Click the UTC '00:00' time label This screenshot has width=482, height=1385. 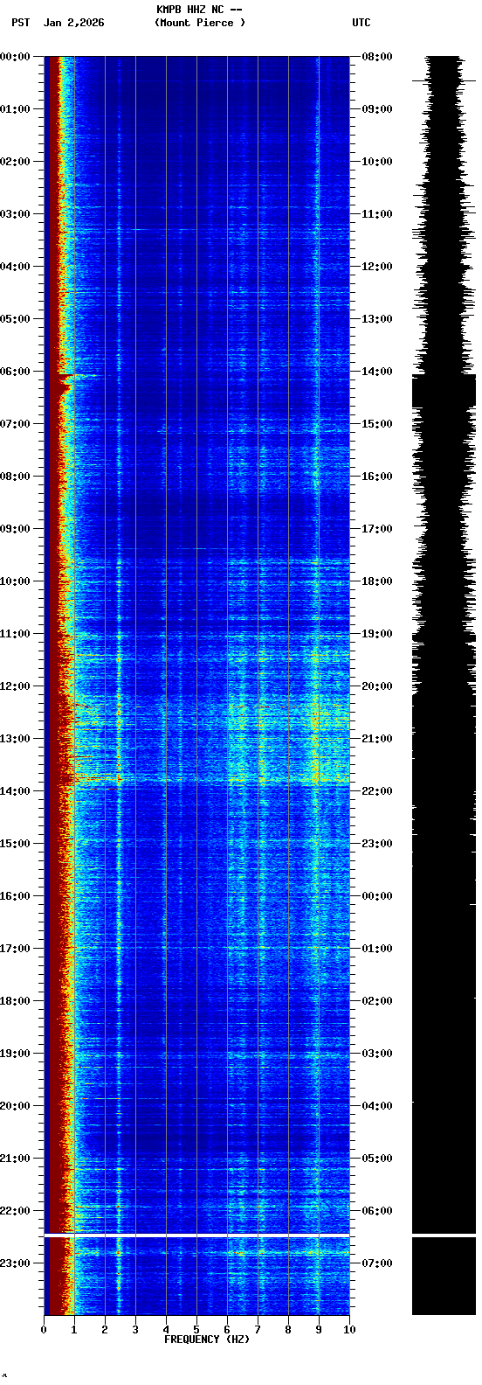tap(377, 896)
